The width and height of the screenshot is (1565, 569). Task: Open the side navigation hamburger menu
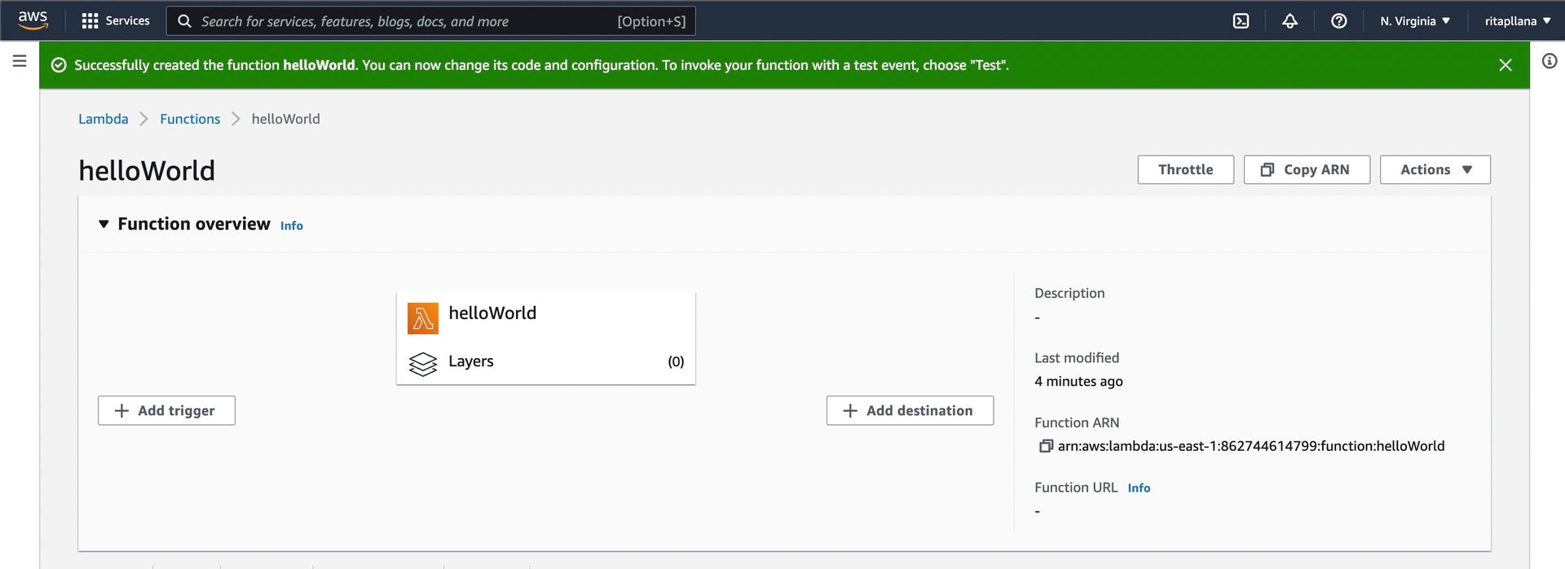tap(20, 61)
